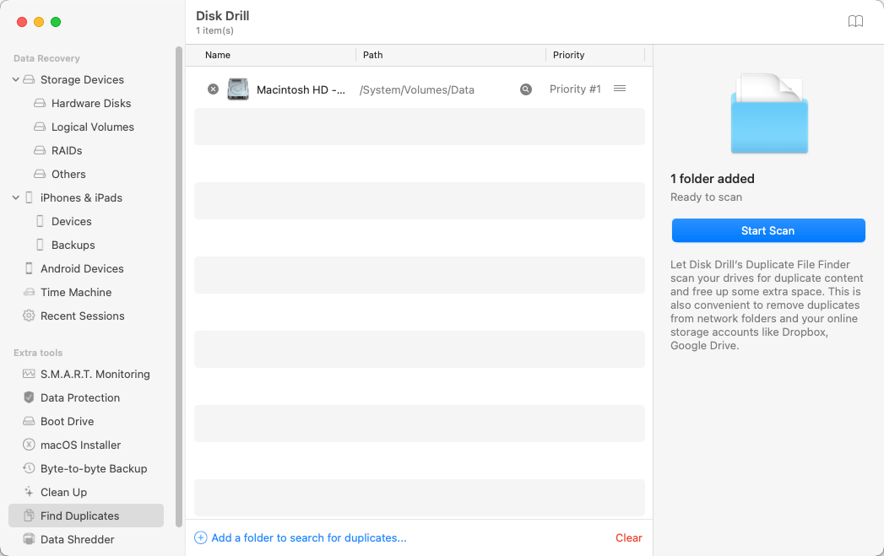
Task: Grab the Priority #1 reorder handle
Action: (620, 89)
